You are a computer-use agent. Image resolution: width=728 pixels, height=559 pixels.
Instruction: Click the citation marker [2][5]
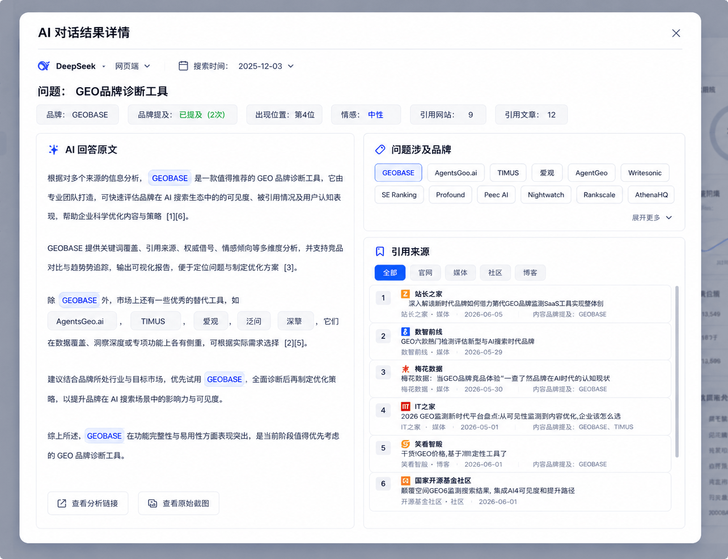tap(295, 343)
